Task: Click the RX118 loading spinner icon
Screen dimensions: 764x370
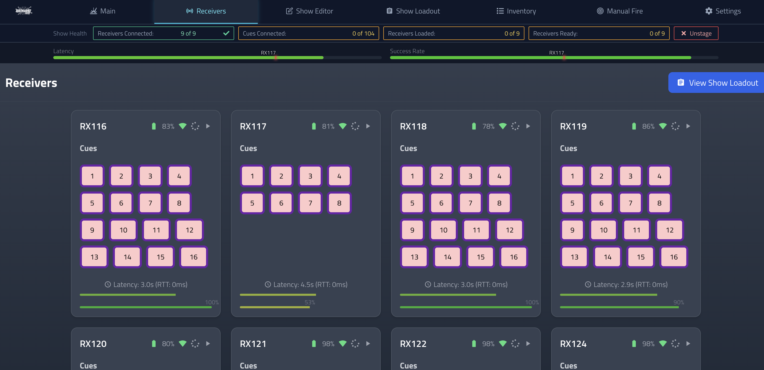Action: click(515, 126)
